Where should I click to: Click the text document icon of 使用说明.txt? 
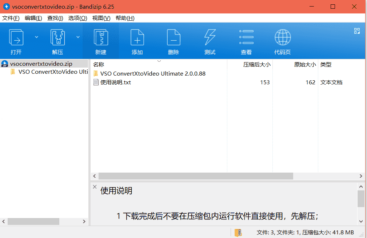(x=96, y=82)
